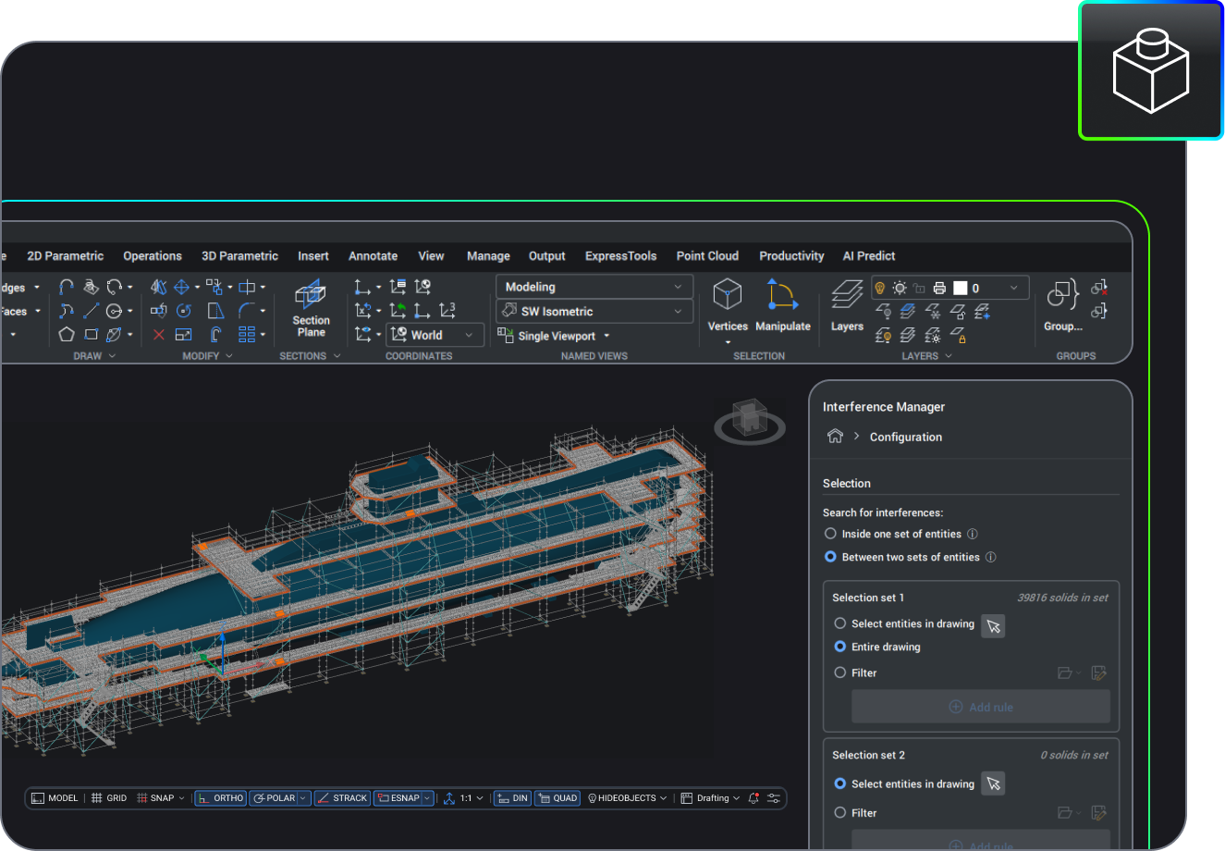Viewport: 1225px width, 851px height.
Task: Open the HIDEOBJECTS dropdown
Action: click(x=627, y=798)
